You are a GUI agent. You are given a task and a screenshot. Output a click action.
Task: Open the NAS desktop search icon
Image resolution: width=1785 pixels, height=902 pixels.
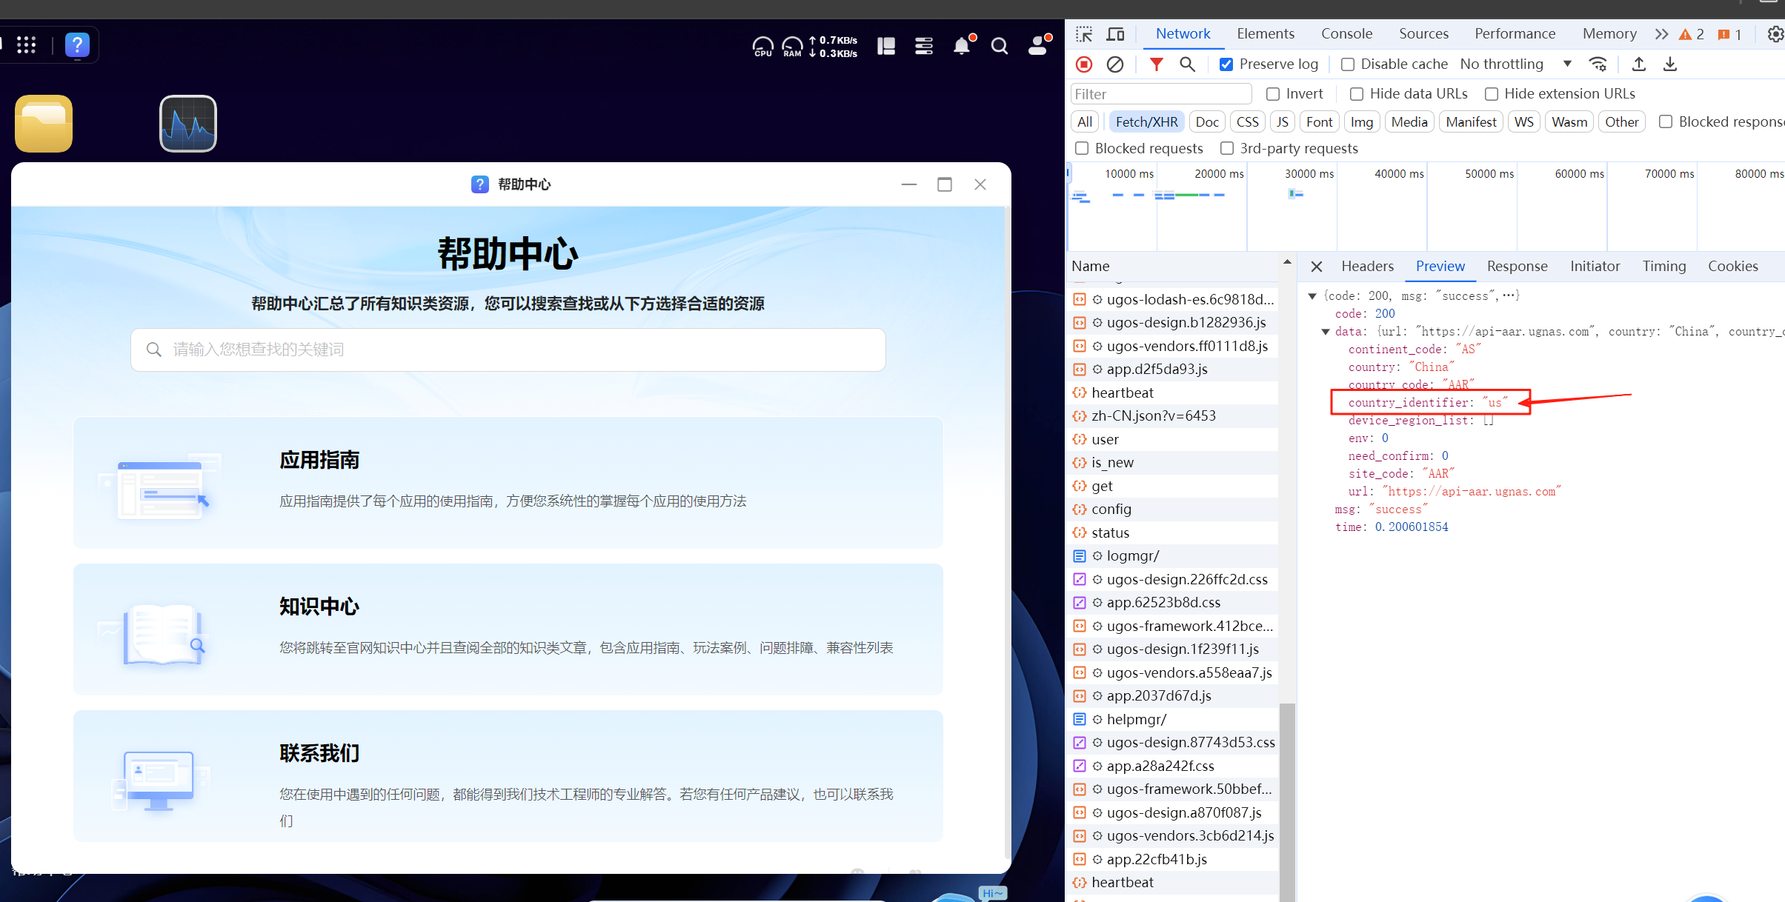click(1000, 46)
